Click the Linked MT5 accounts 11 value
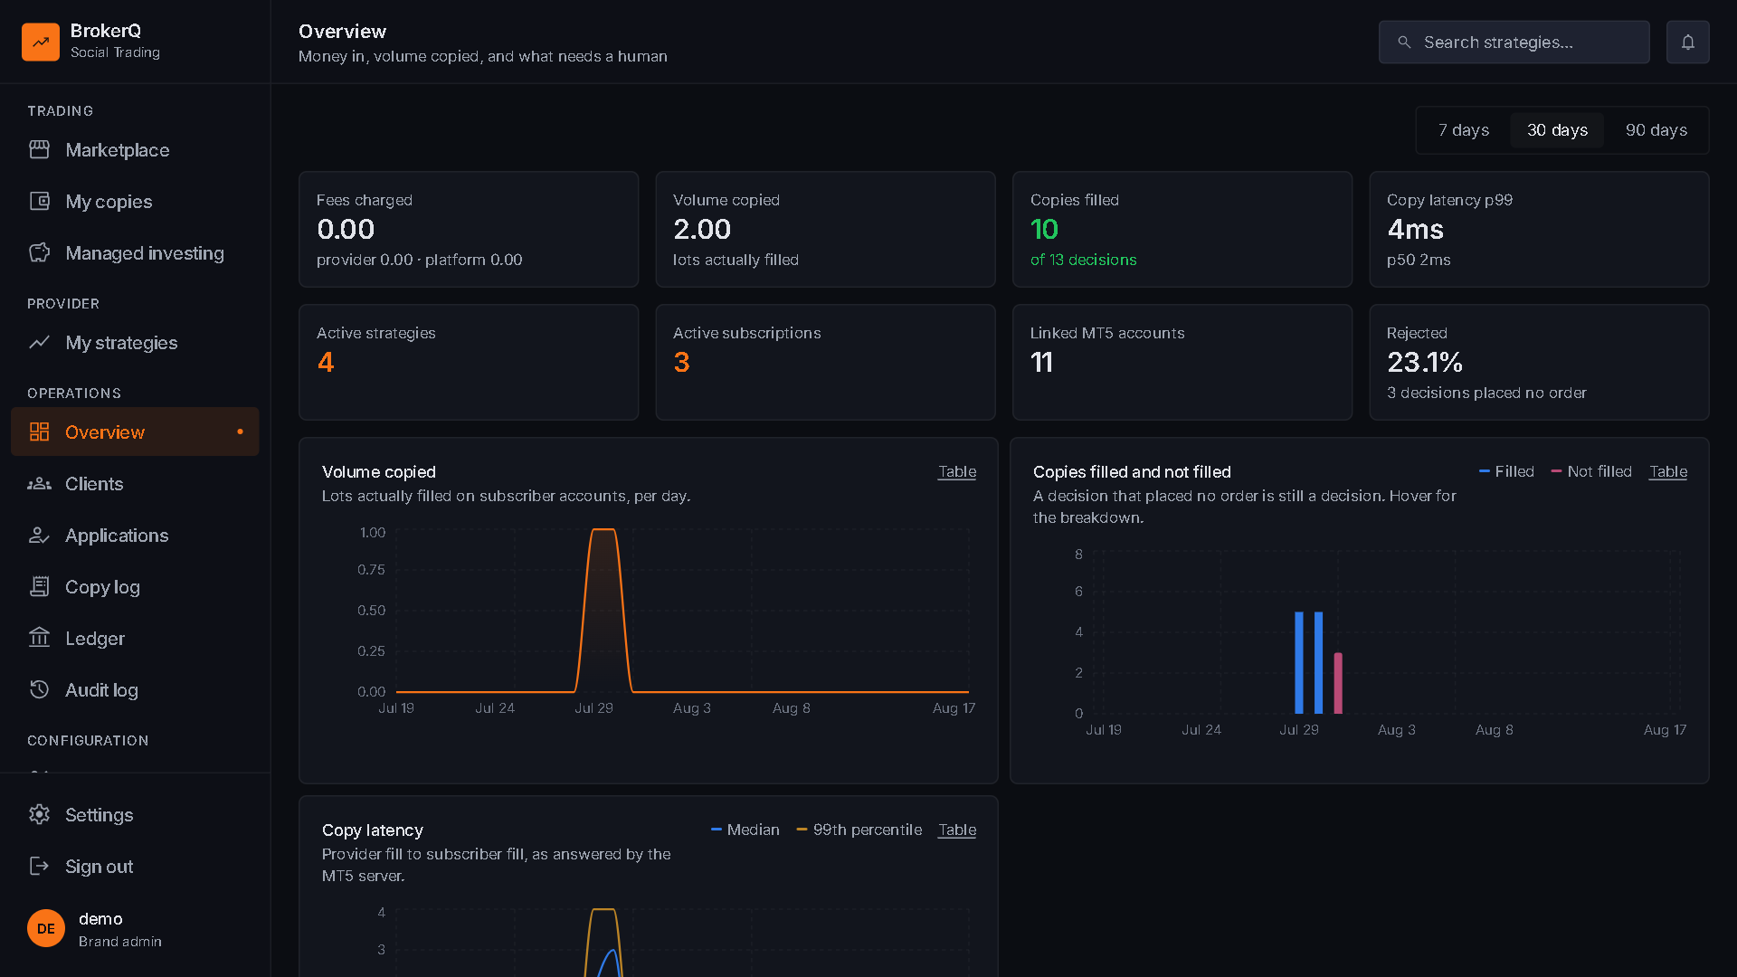Viewport: 1737px width, 977px height. [1041, 362]
